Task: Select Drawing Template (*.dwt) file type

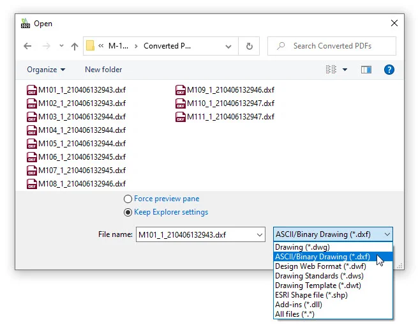Action: [x=314, y=285]
